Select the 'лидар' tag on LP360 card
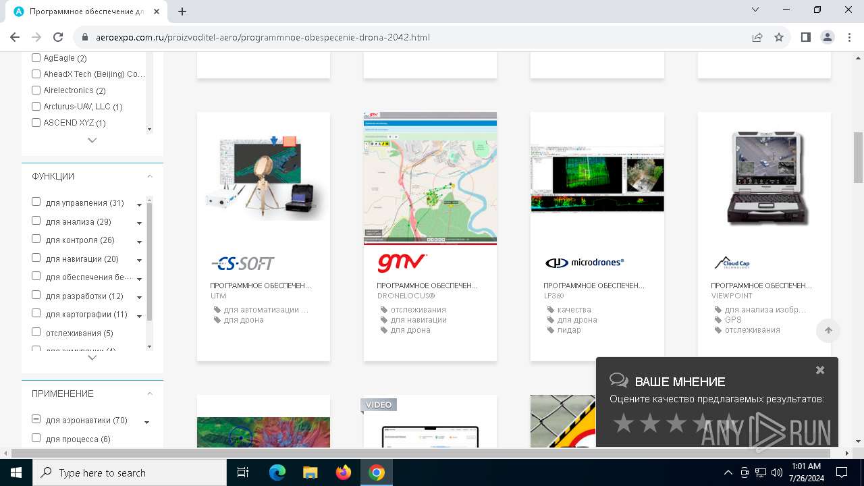This screenshot has width=864, height=486. coord(569,330)
